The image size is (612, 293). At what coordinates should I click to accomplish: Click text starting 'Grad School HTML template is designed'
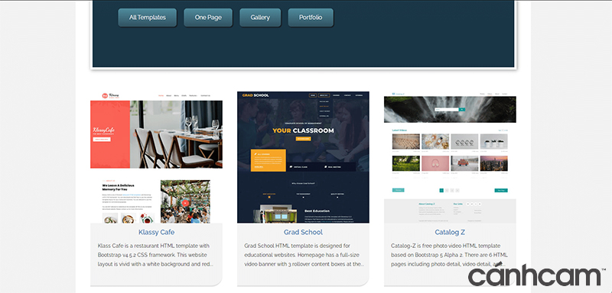pyautogui.click(x=304, y=255)
